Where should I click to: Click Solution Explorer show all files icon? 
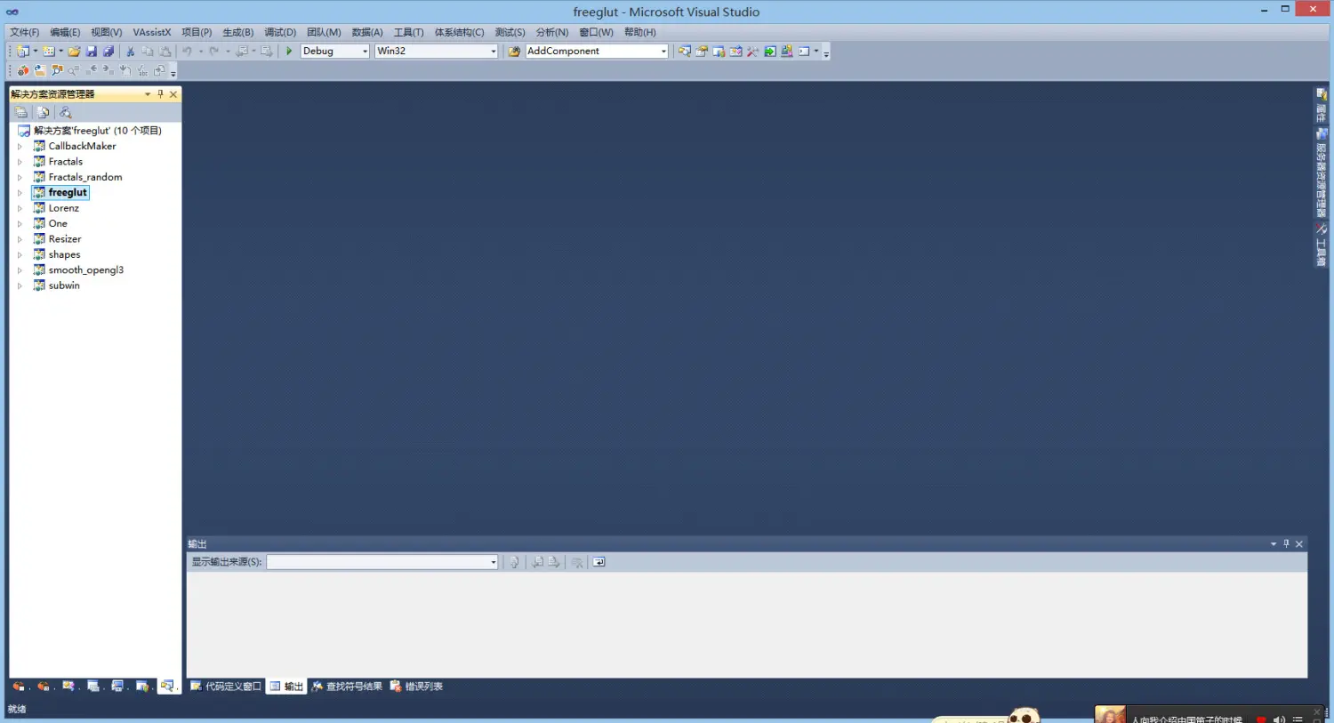(43, 112)
